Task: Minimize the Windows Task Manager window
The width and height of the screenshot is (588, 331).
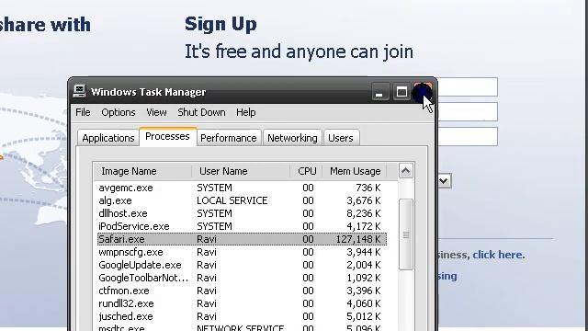Action: [380, 92]
